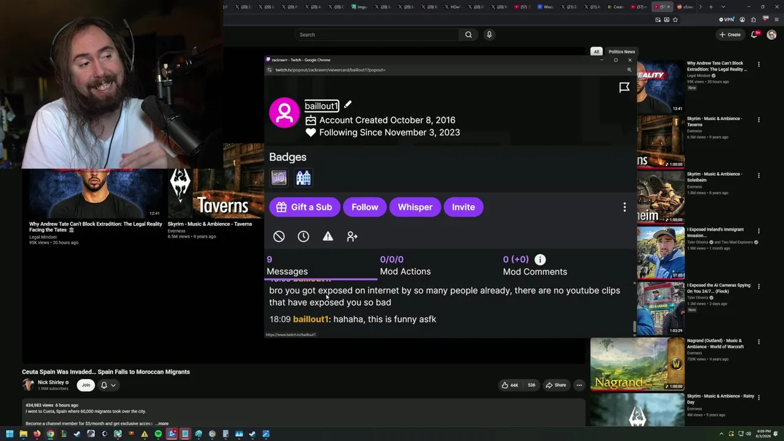Open options menu for Nagrand Outland video

758,342
